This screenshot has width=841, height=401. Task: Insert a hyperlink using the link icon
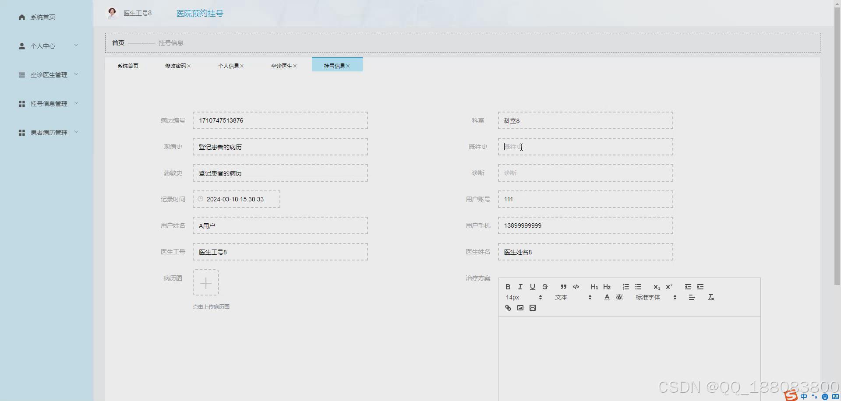pos(508,308)
